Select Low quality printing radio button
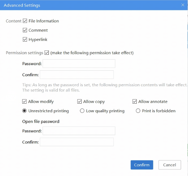 (82, 111)
